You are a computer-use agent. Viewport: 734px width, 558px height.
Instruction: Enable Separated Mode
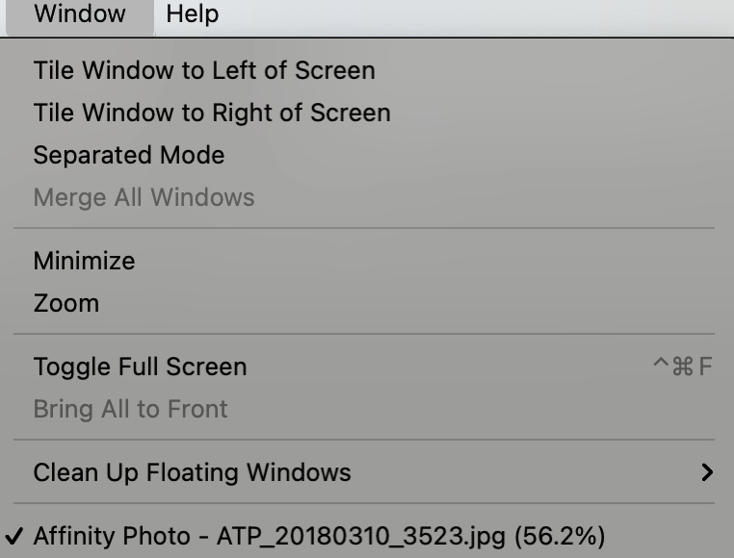click(128, 155)
